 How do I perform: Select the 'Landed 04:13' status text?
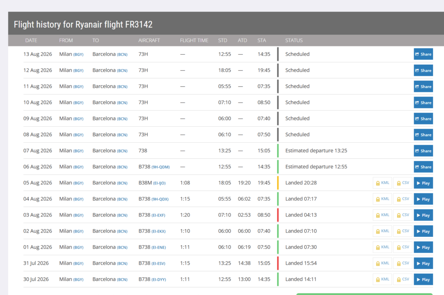click(301, 215)
